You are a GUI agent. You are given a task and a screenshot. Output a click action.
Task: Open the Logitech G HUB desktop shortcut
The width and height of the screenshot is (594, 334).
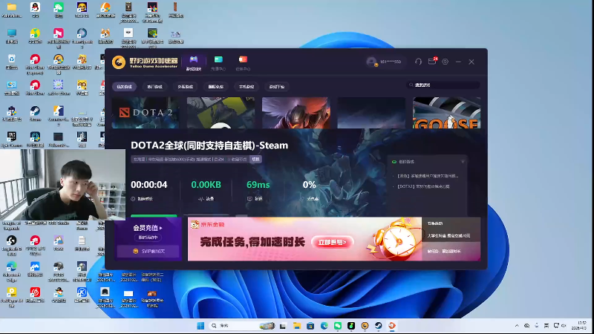(12, 244)
